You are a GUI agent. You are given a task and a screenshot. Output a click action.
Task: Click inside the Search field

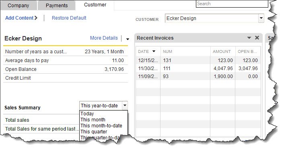tap(232, 4)
